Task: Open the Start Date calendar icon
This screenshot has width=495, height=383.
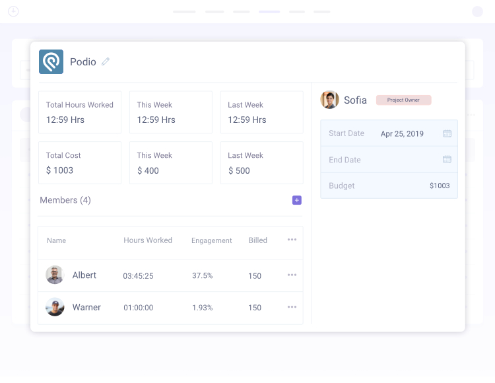Action: click(x=447, y=133)
